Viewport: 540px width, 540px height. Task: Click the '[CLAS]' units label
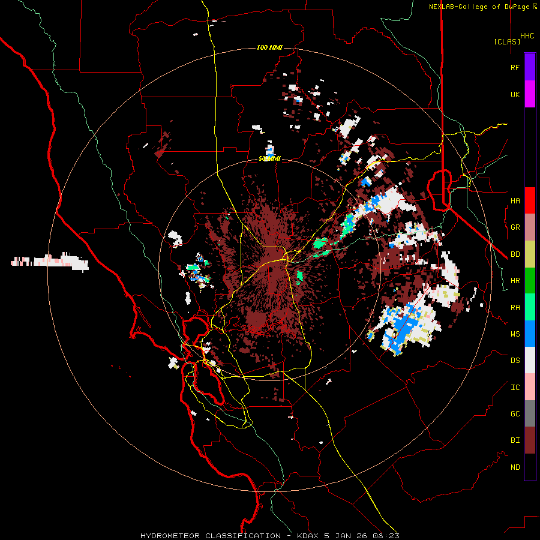(x=507, y=41)
